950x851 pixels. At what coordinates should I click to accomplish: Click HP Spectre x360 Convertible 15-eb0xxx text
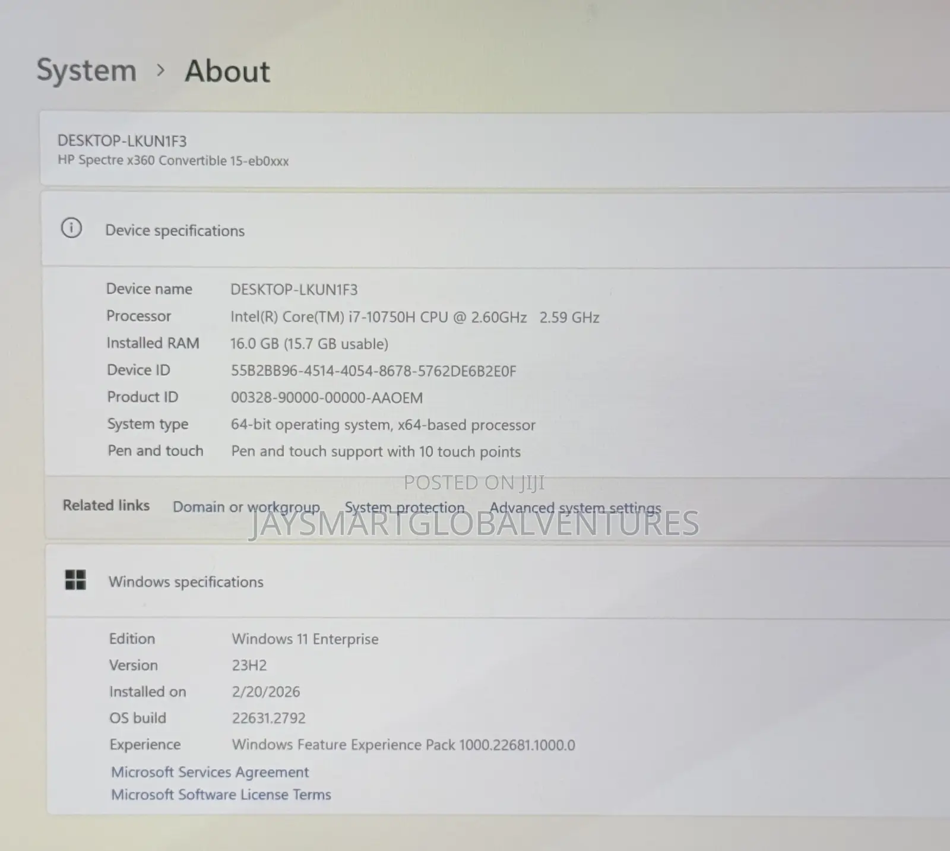point(173,161)
